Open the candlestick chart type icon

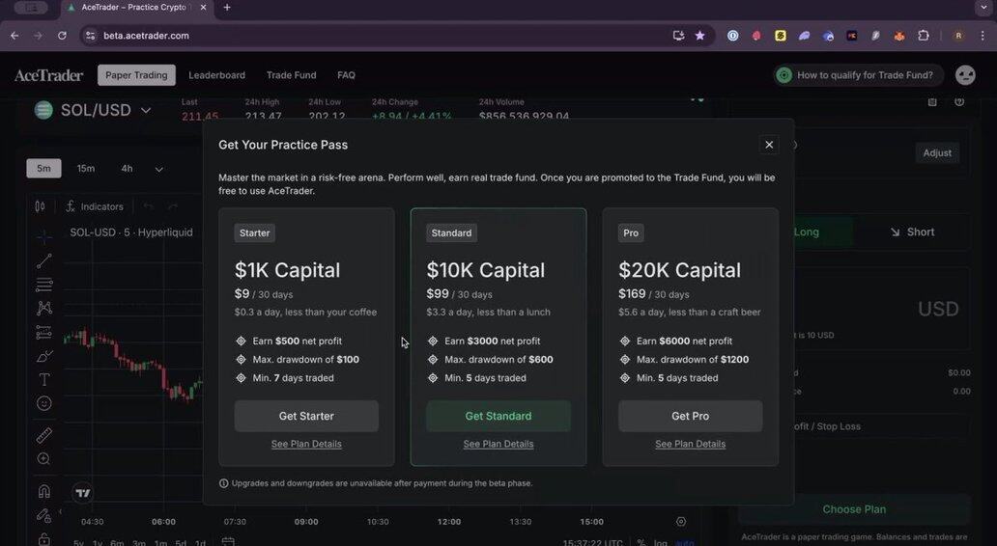pyautogui.click(x=40, y=206)
